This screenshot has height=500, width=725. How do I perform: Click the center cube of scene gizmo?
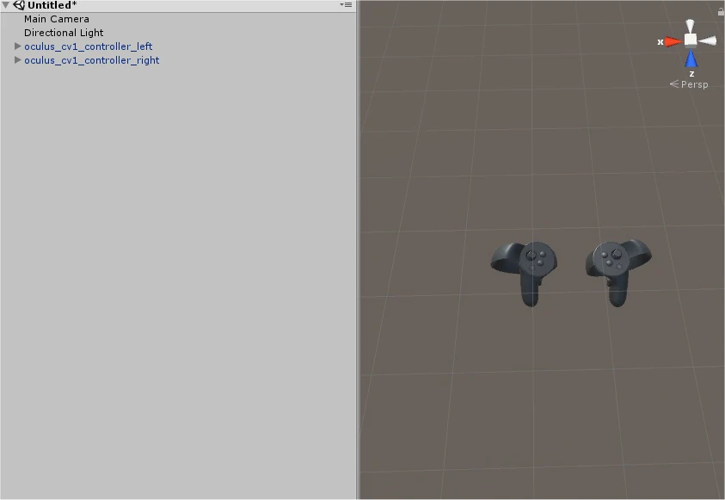(x=691, y=40)
